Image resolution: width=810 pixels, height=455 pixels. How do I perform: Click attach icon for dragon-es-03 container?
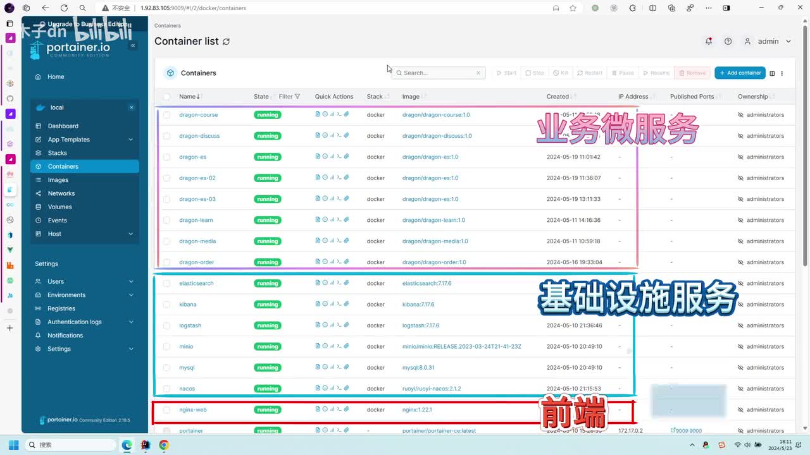point(346,198)
